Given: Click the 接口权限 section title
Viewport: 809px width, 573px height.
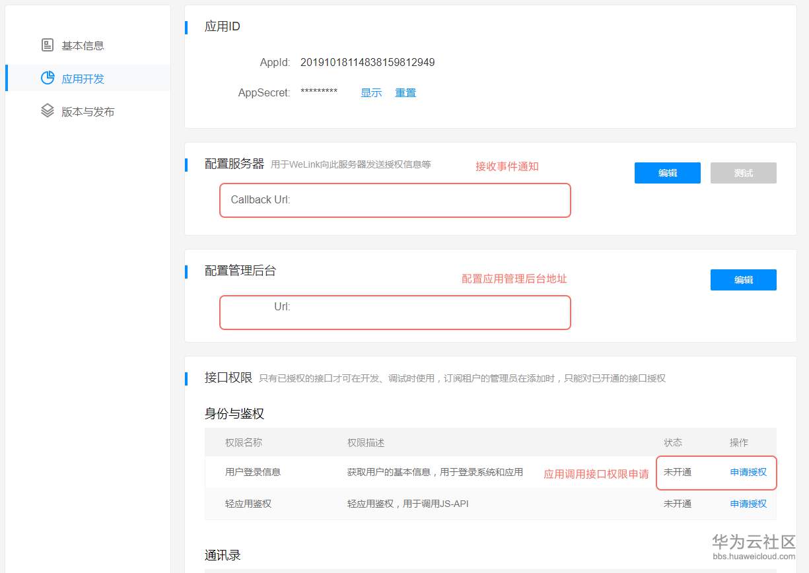Looking at the screenshot, I should pyautogui.click(x=229, y=378).
